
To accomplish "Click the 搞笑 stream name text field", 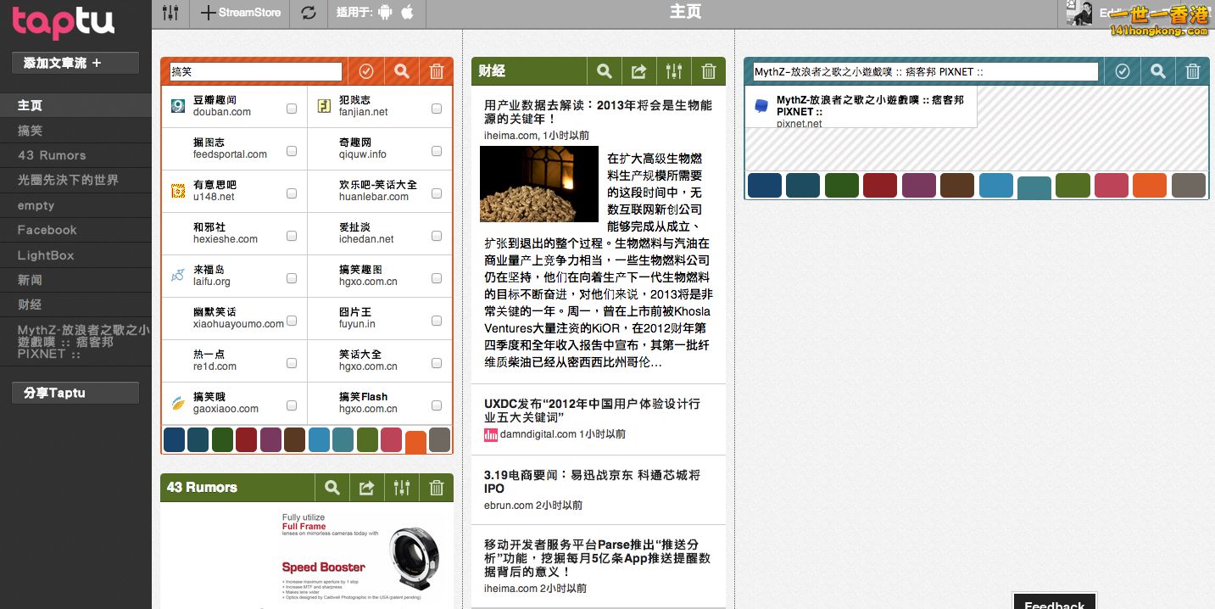I will 255,72.
